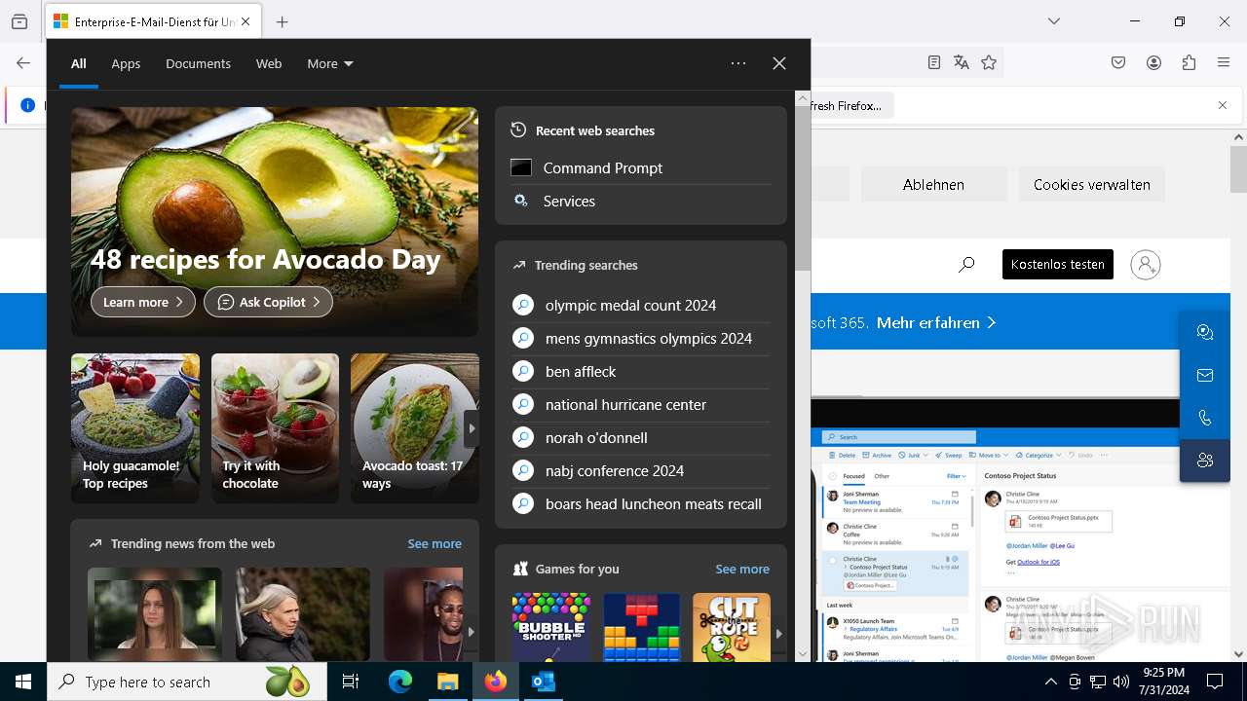Click Learn more on Avocado Day card
The image size is (1247, 701).
[143, 302]
